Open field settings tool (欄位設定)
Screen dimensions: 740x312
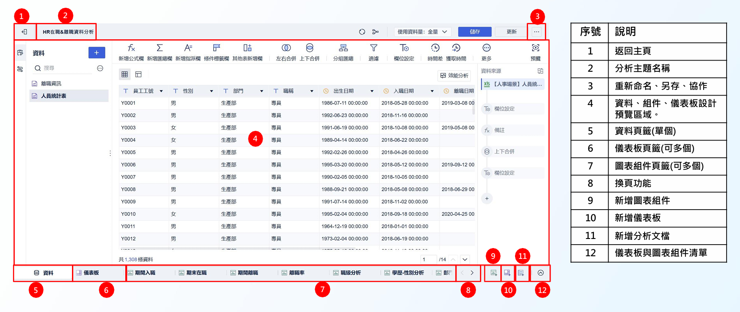pyautogui.click(x=404, y=52)
